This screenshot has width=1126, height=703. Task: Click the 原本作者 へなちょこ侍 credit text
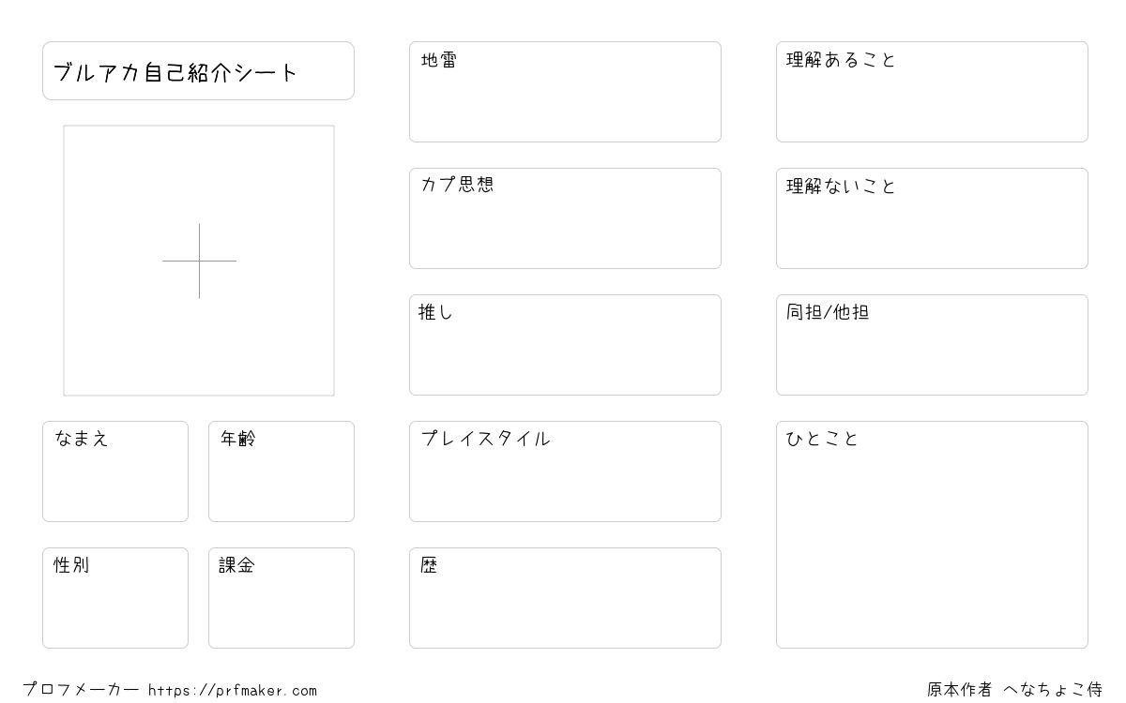(1014, 690)
